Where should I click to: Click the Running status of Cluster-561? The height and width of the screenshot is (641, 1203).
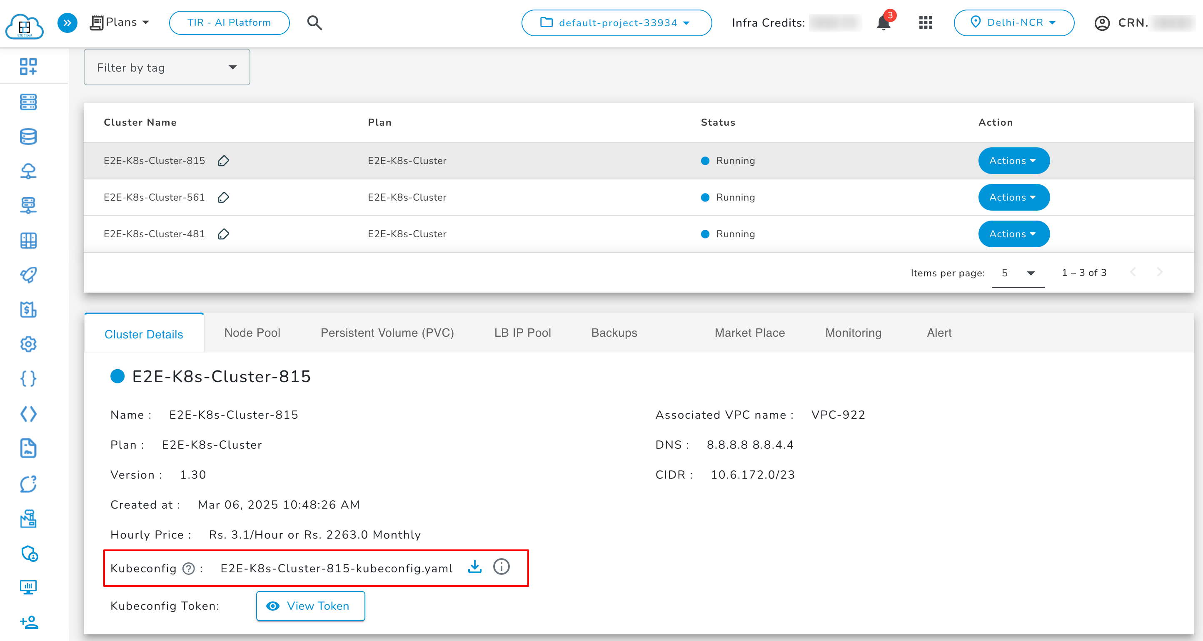728,197
